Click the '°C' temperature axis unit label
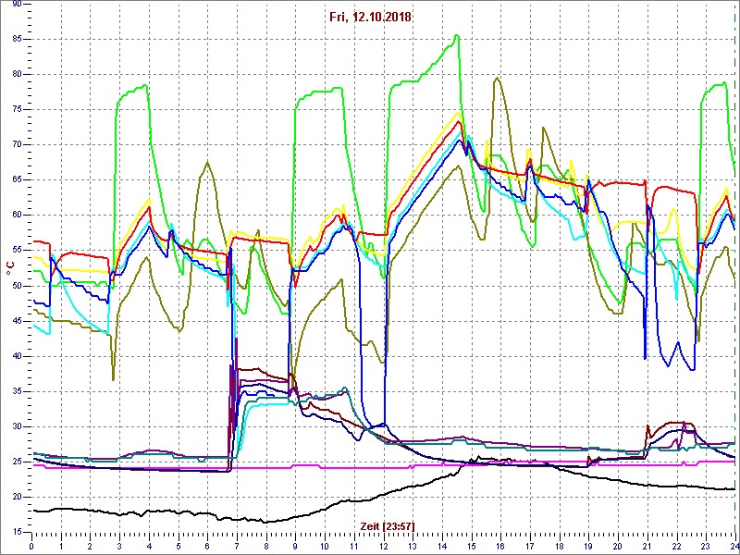 (10, 267)
